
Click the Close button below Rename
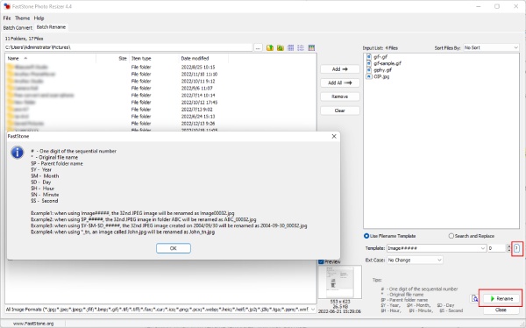pyautogui.click(x=501, y=310)
